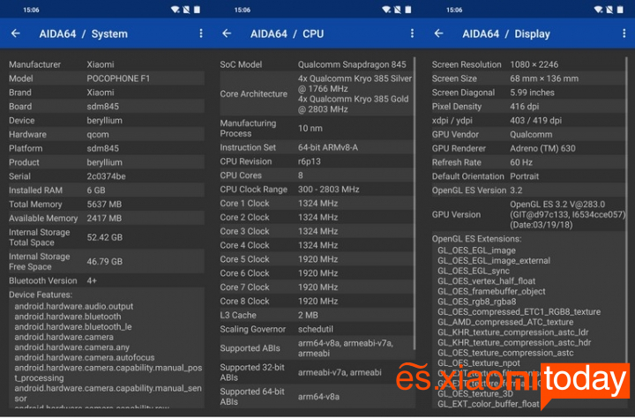Tap battery icon in Display screen status bar

click(620, 10)
